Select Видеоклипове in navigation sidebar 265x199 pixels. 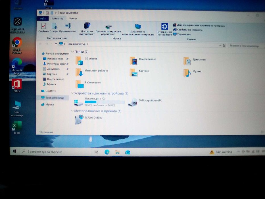tap(54, 79)
